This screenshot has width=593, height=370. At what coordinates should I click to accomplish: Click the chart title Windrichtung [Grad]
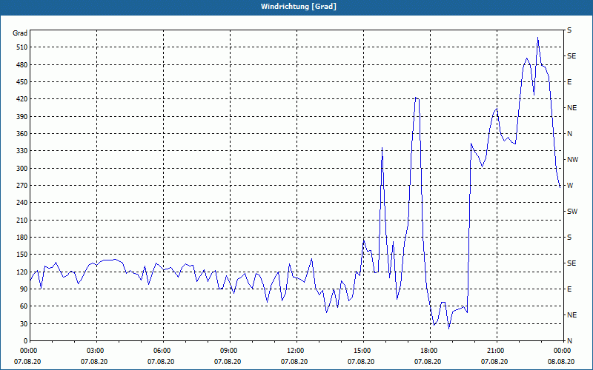[x=296, y=7]
